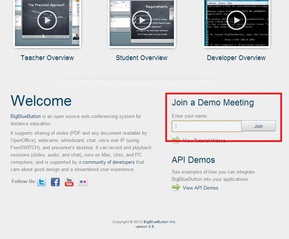Click the API Demos heading
The width and height of the screenshot is (289, 239).
tap(193, 160)
